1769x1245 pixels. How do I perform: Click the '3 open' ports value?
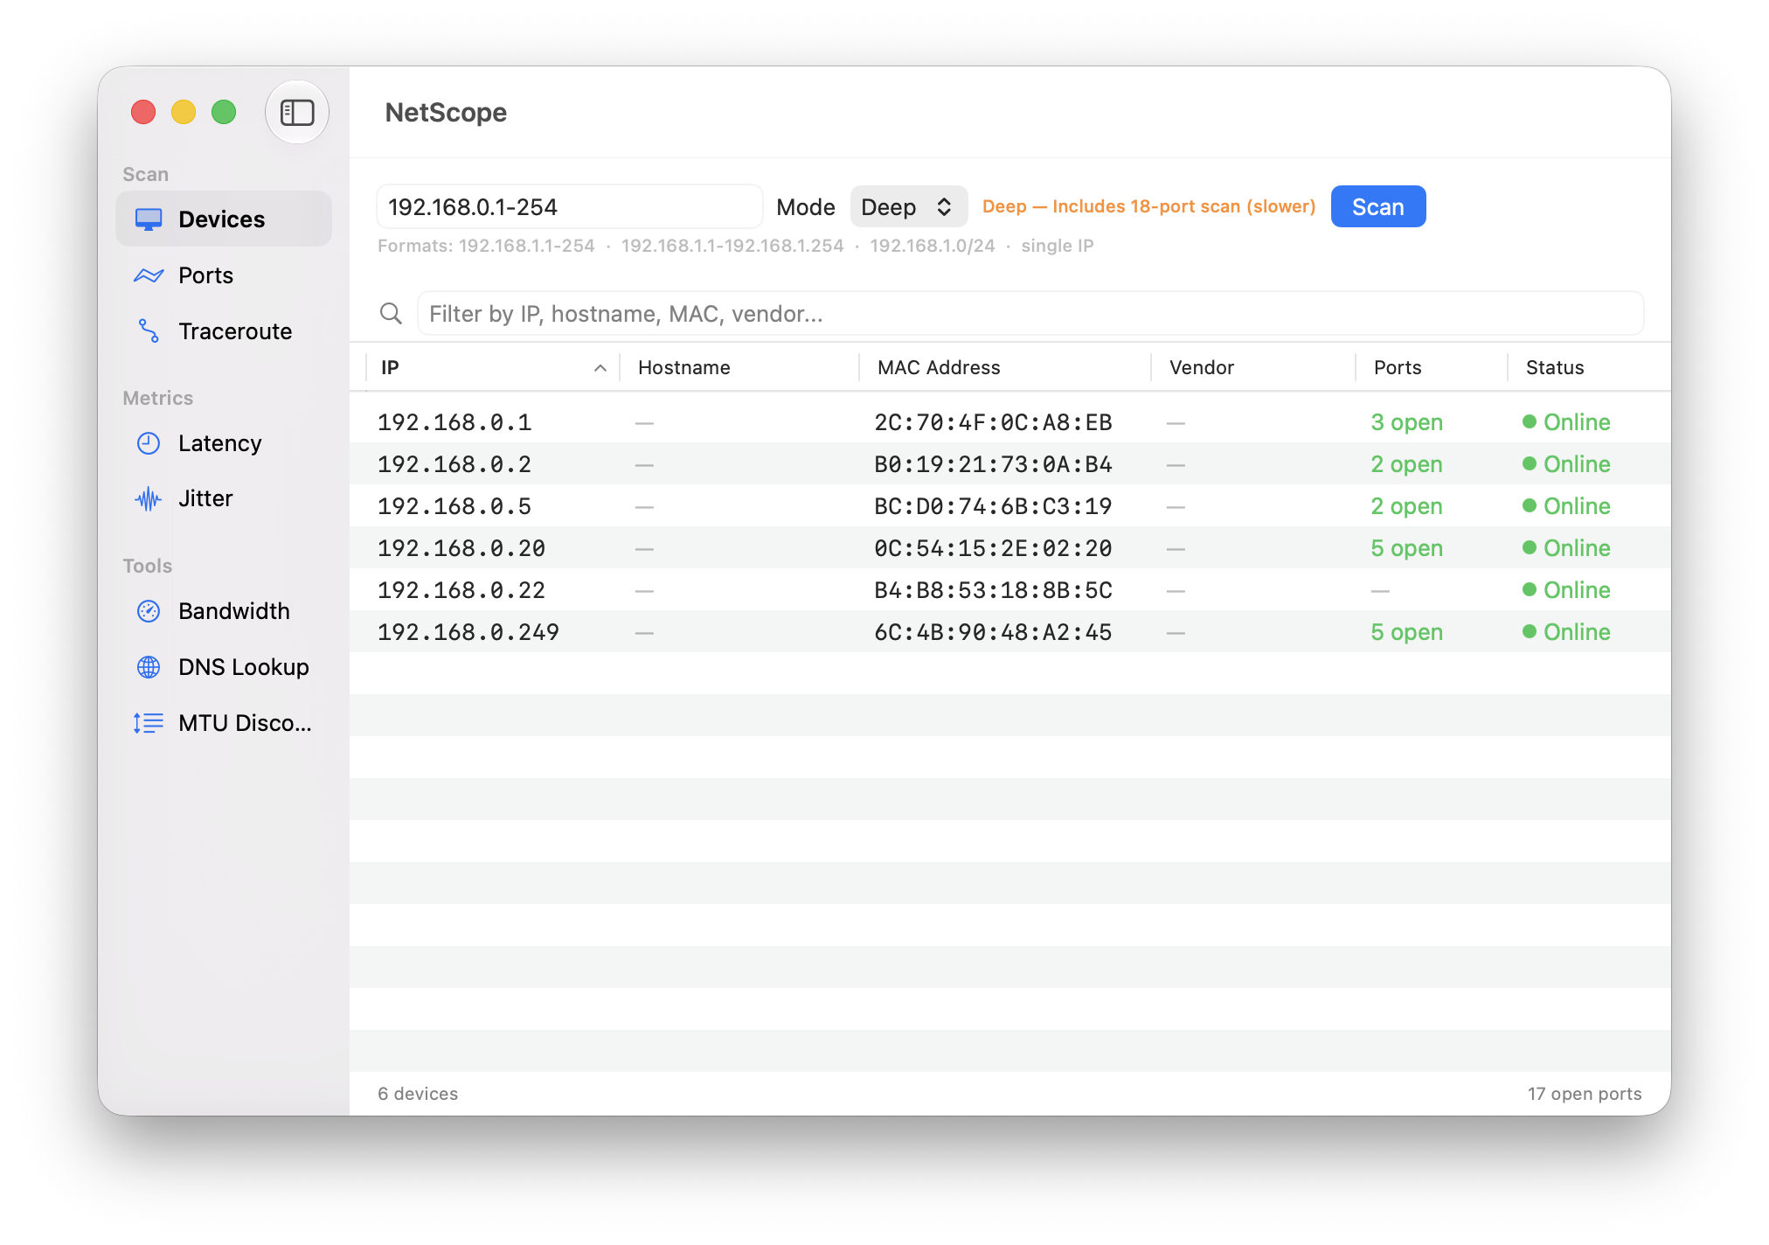pos(1407,422)
